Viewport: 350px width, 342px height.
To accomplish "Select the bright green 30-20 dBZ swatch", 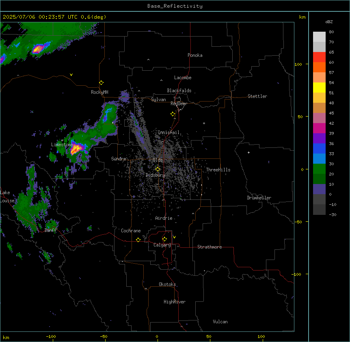I will coord(319,169).
